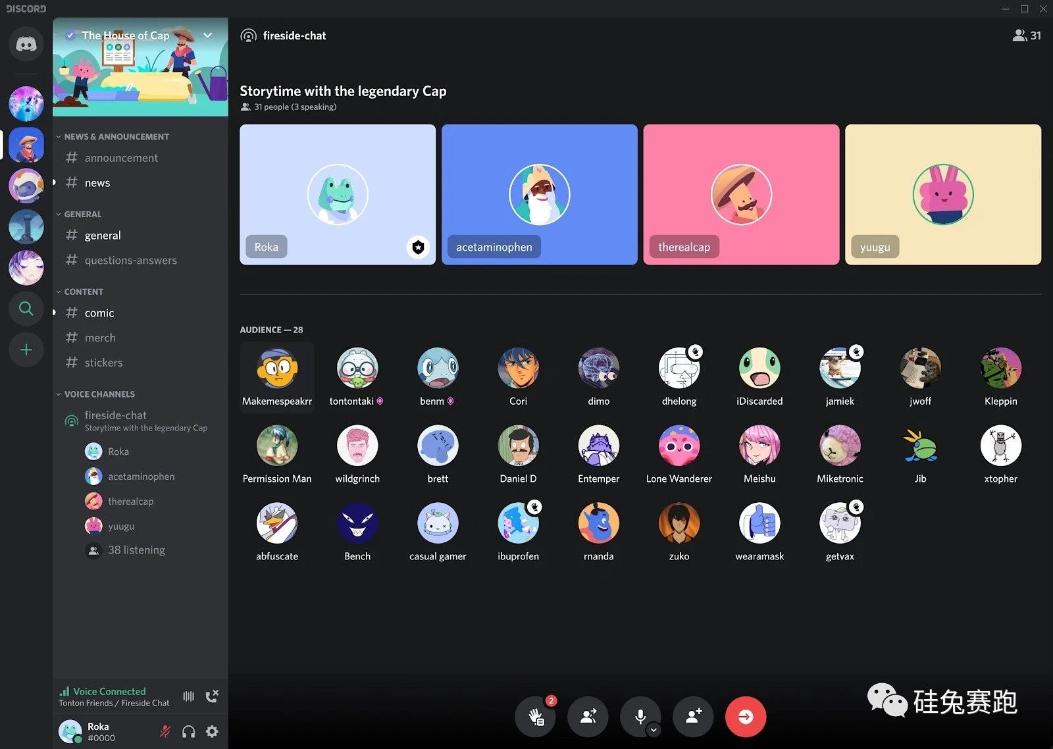This screenshot has width=1053, height=749.
Task: Toggle microphone mute in bottom control bar
Action: [640, 716]
